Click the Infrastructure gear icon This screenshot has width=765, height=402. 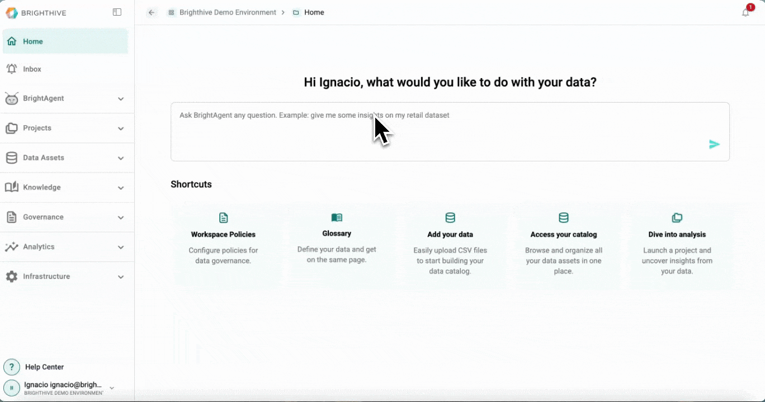[x=12, y=276]
